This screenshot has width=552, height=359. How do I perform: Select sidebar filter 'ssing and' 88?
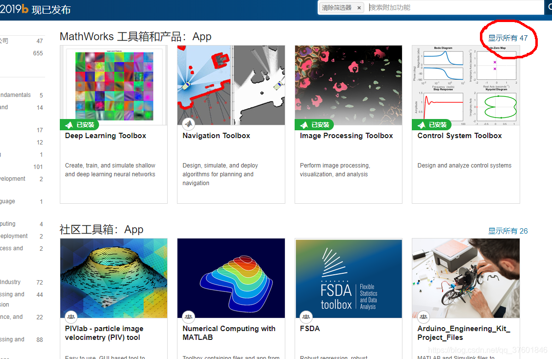coord(22,340)
